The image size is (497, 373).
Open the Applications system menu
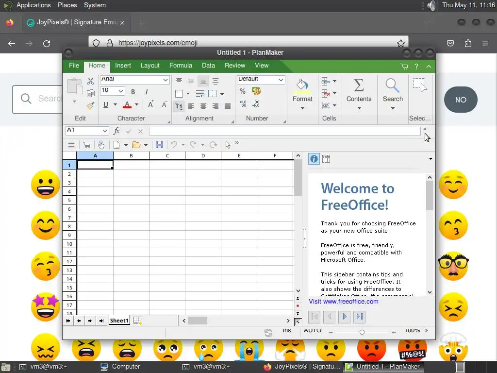[33, 5]
